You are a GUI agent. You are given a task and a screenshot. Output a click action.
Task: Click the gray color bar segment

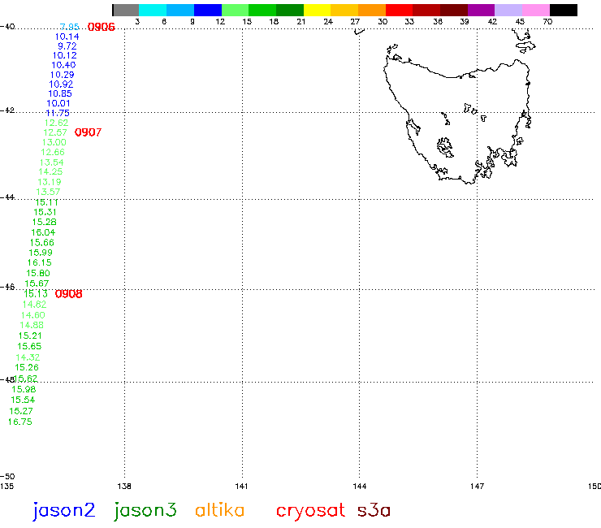pyautogui.click(x=127, y=10)
